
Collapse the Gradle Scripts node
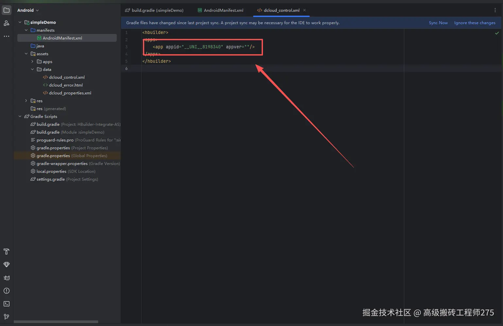coord(20,116)
